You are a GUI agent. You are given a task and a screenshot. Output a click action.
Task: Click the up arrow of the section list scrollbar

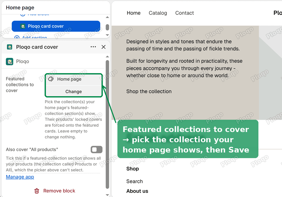(107, 17)
